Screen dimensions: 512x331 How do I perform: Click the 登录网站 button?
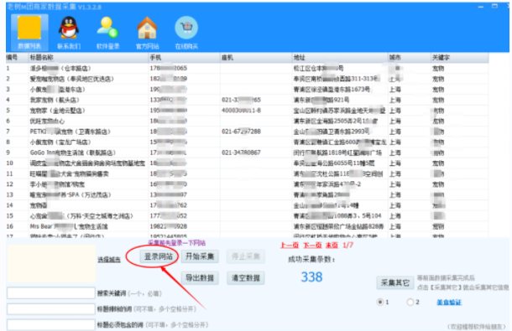point(159,256)
